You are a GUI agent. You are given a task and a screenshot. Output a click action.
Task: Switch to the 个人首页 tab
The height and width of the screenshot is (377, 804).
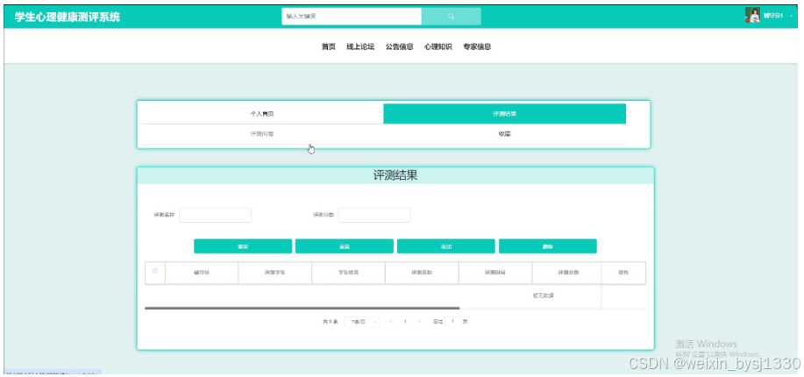[x=262, y=114]
